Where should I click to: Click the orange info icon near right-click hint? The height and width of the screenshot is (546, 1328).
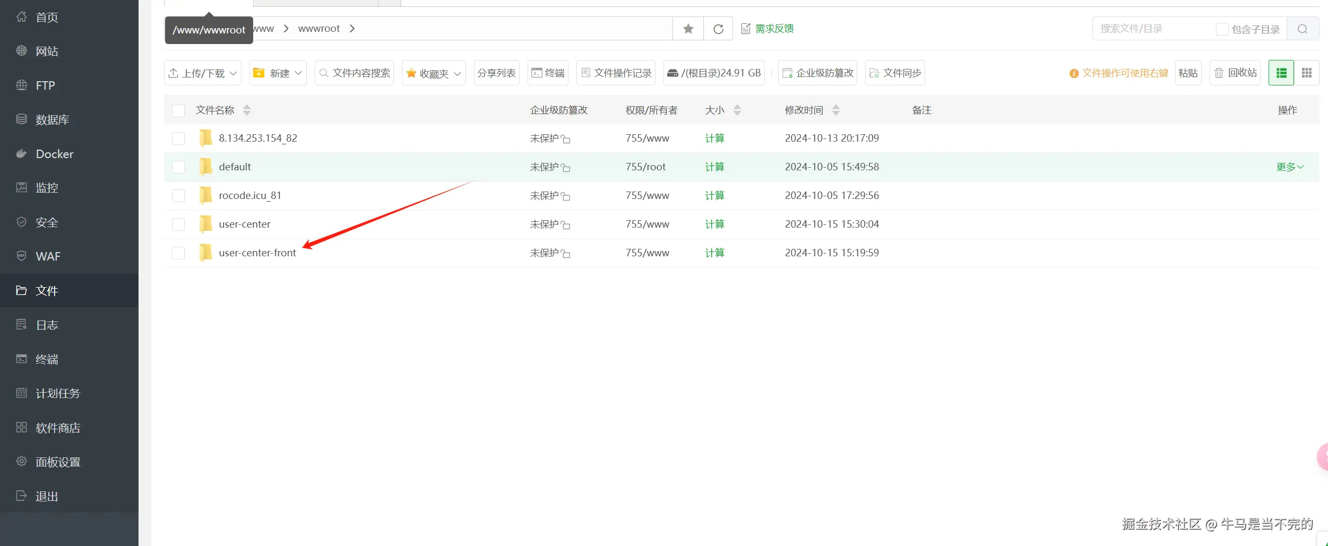pyautogui.click(x=1074, y=73)
